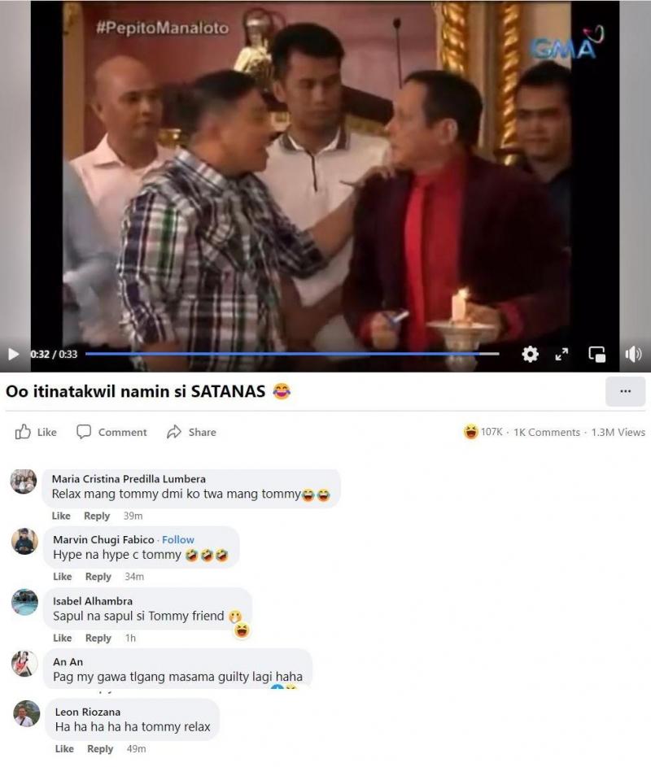
Task: Open video settings gear icon
Action: [x=530, y=354]
